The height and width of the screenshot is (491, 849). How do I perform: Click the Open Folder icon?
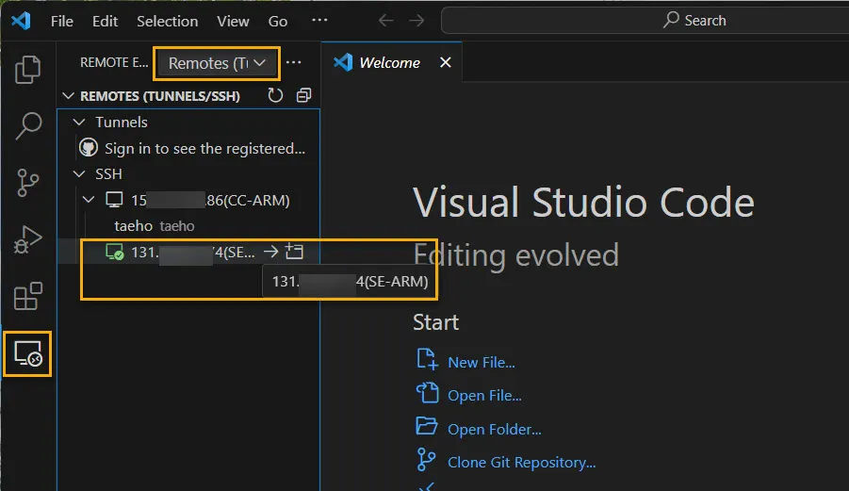[427, 426]
